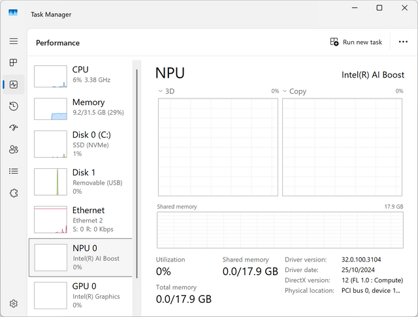Viewport: 418px width, 317px height.
Task: Click the Disk 1 activity mini graph
Action: point(50,182)
